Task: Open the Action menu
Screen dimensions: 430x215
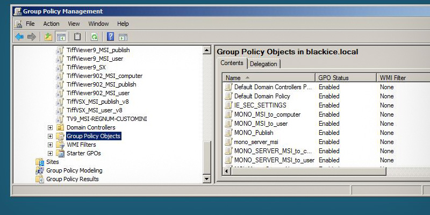Action: point(51,24)
